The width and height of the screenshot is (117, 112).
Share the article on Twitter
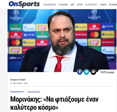(87, 72)
